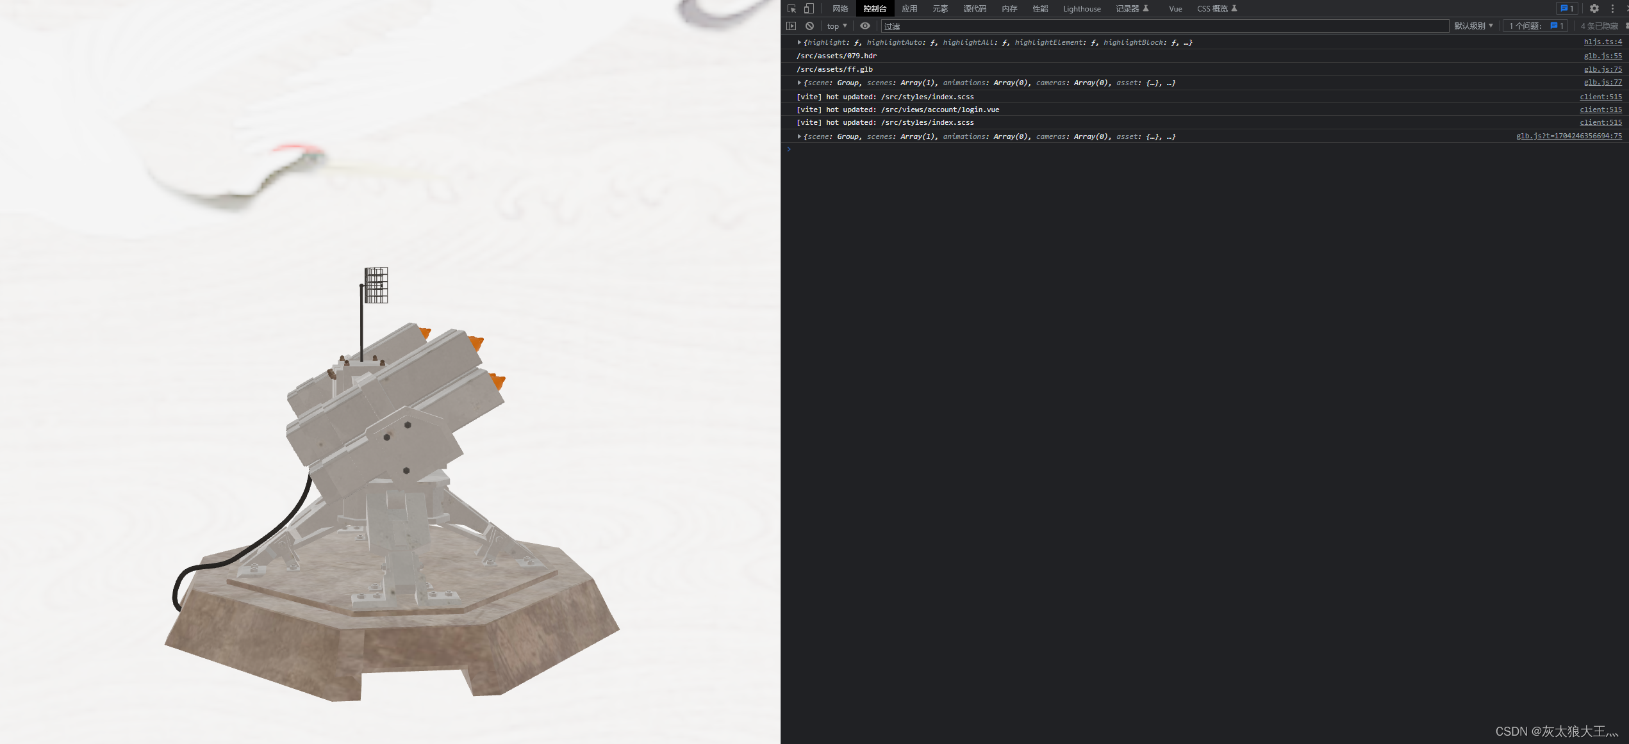Click inside the 过滤 filter input field
This screenshot has width=1629, height=744.
click(1089, 26)
